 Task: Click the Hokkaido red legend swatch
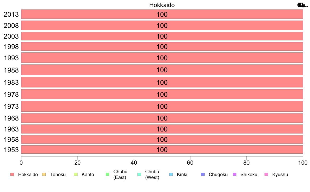click(12, 174)
